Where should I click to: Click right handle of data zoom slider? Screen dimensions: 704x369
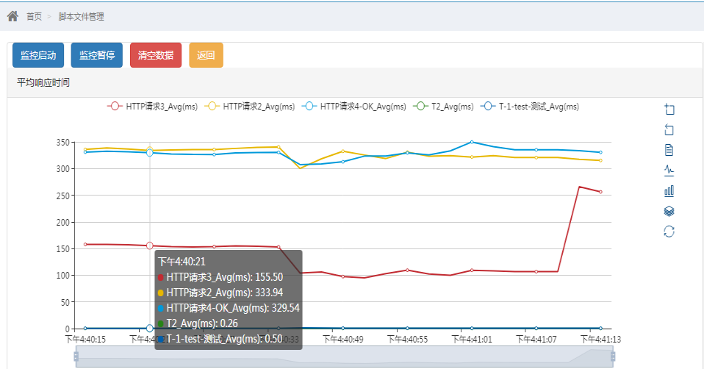click(613, 357)
